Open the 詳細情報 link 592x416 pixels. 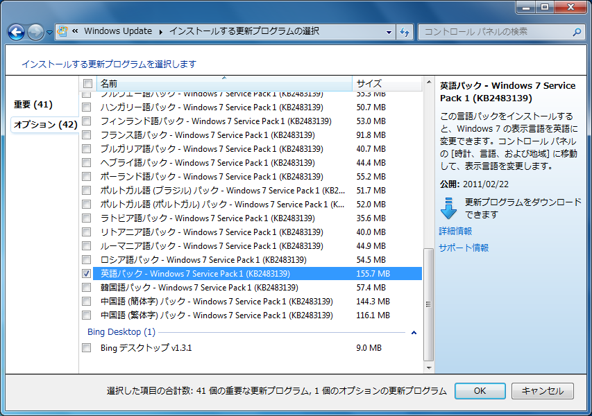[455, 231]
